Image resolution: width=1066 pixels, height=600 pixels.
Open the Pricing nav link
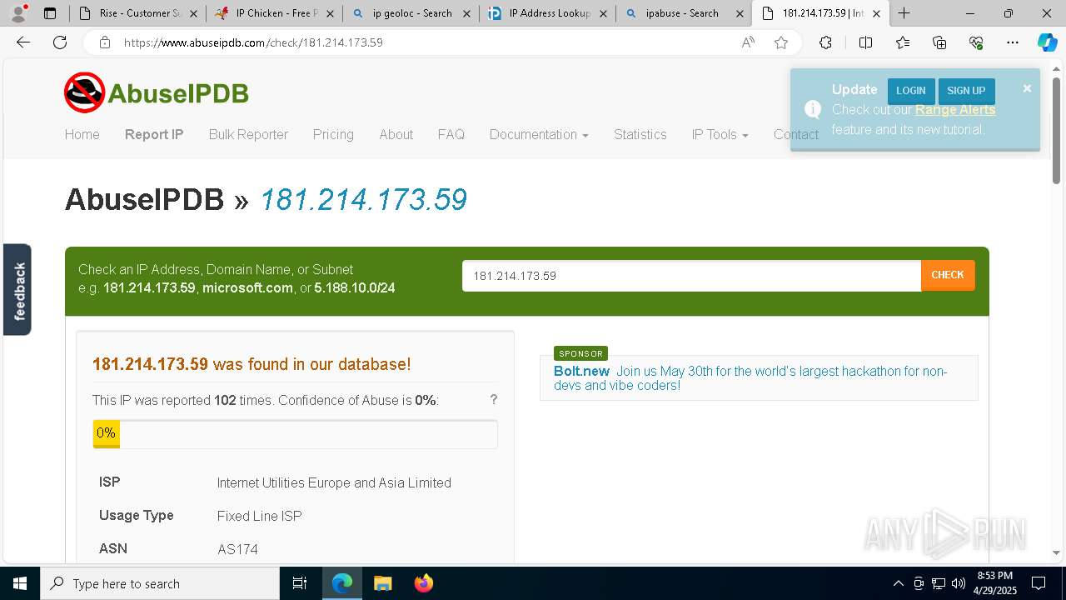(x=333, y=134)
